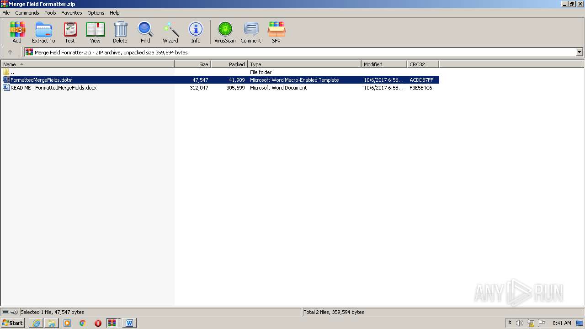Click Microsoft Word Document type cell

tap(278, 87)
